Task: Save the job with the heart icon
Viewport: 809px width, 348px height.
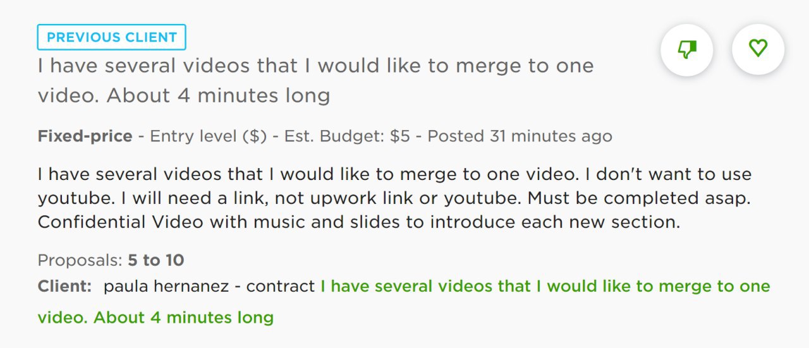Action: [758, 49]
